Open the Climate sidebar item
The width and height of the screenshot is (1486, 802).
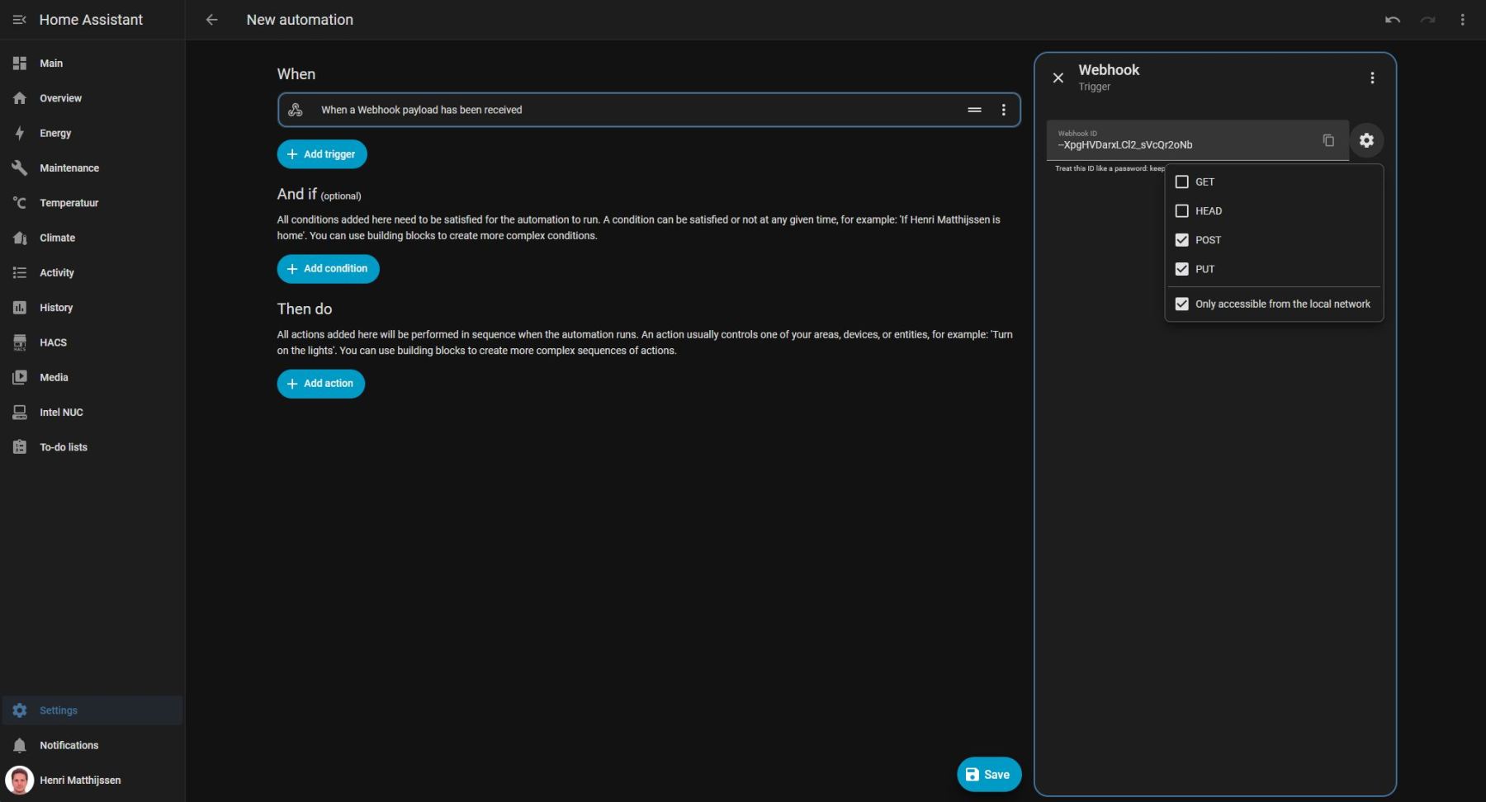pyautogui.click(x=92, y=238)
